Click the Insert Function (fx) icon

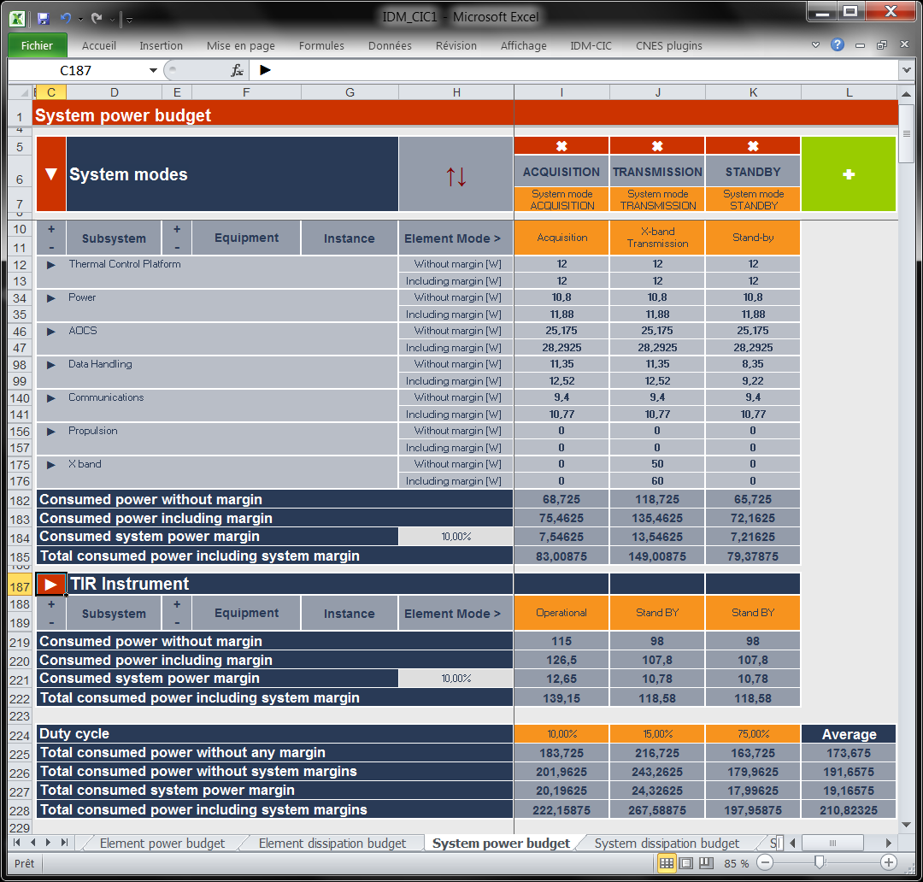point(236,70)
